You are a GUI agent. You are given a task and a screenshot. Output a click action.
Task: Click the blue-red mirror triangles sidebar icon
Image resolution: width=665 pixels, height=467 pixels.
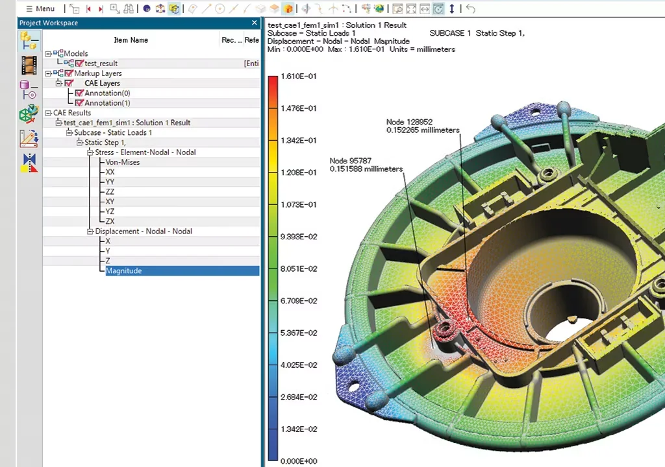click(29, 163)
